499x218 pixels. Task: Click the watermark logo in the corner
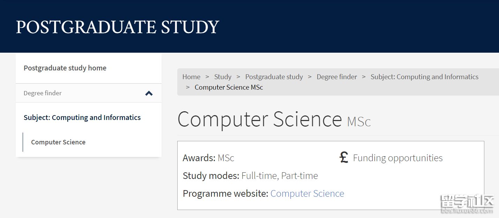coord(468,204)
